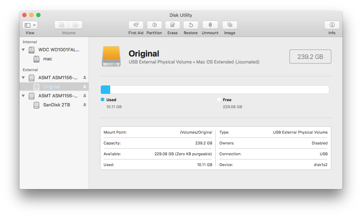
Task: Click the mac volume drive icon
Action: coord(37,59)
